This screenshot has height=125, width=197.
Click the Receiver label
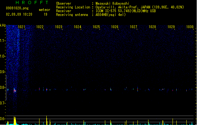click(64, 11)
